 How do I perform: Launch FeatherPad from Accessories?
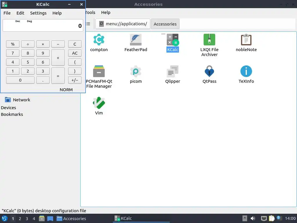pyautogui.click(x=136, y=39)
